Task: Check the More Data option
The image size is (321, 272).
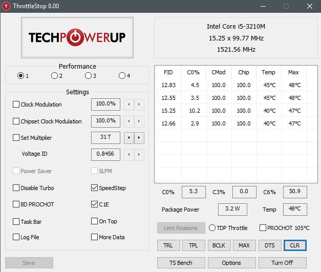Action: (x=94, y=237)
